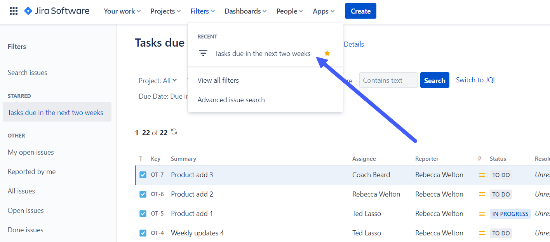This screenshot has height=242, width=550.
Task: Open Done issues filter
Action: [x=26, y=230]
